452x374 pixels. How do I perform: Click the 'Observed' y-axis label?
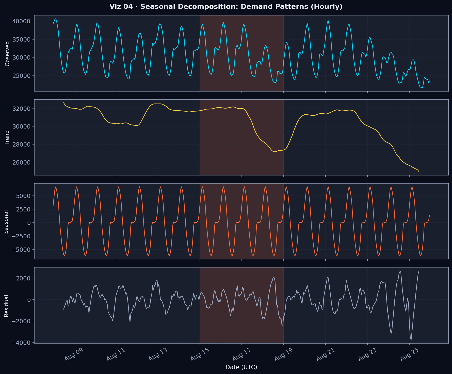pyautogui.click(x=7, y=53)
